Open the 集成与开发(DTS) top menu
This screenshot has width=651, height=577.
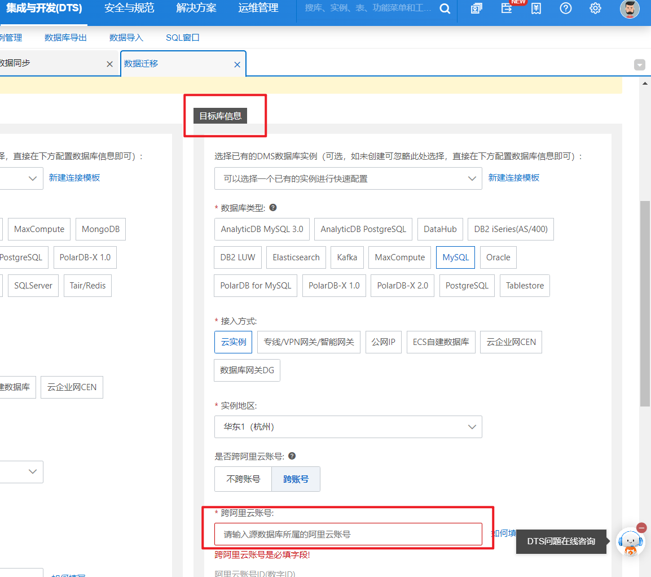tap(43, 8)
